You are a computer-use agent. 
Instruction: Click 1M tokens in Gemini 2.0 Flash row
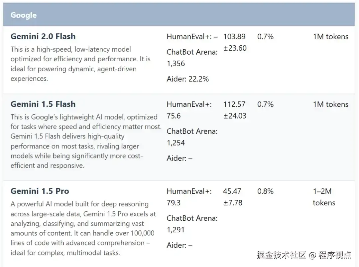[331, 37]
